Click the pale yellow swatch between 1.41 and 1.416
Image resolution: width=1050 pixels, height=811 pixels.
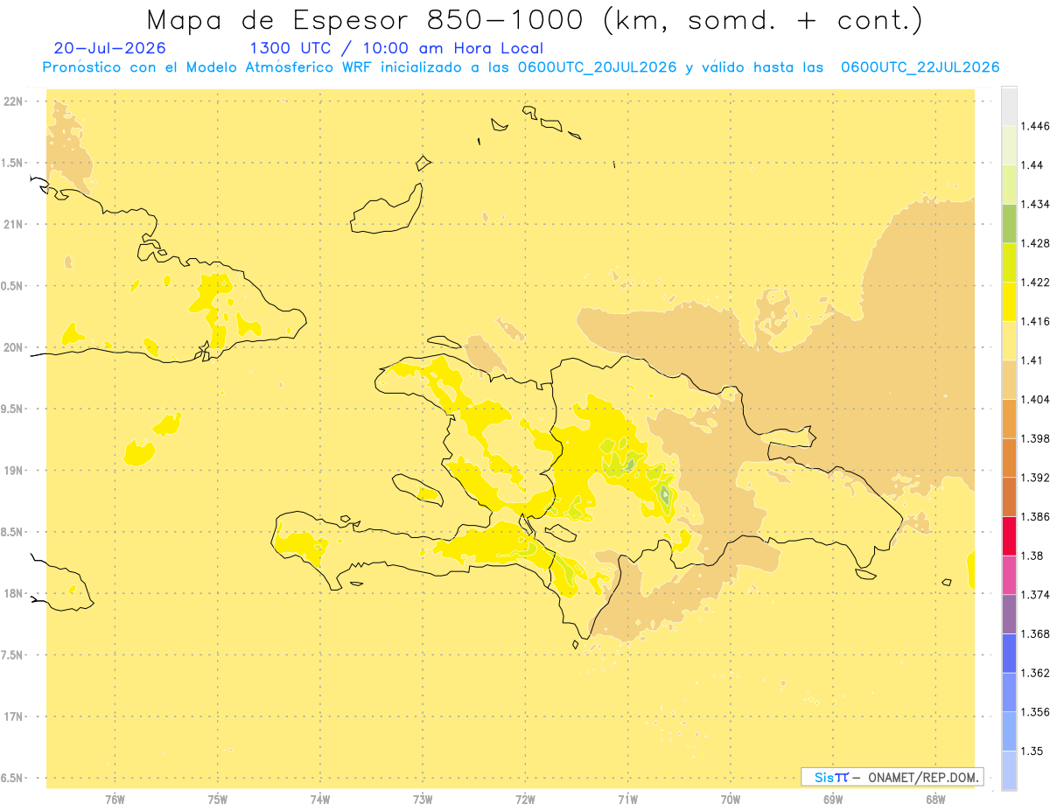pos(1009,340)
